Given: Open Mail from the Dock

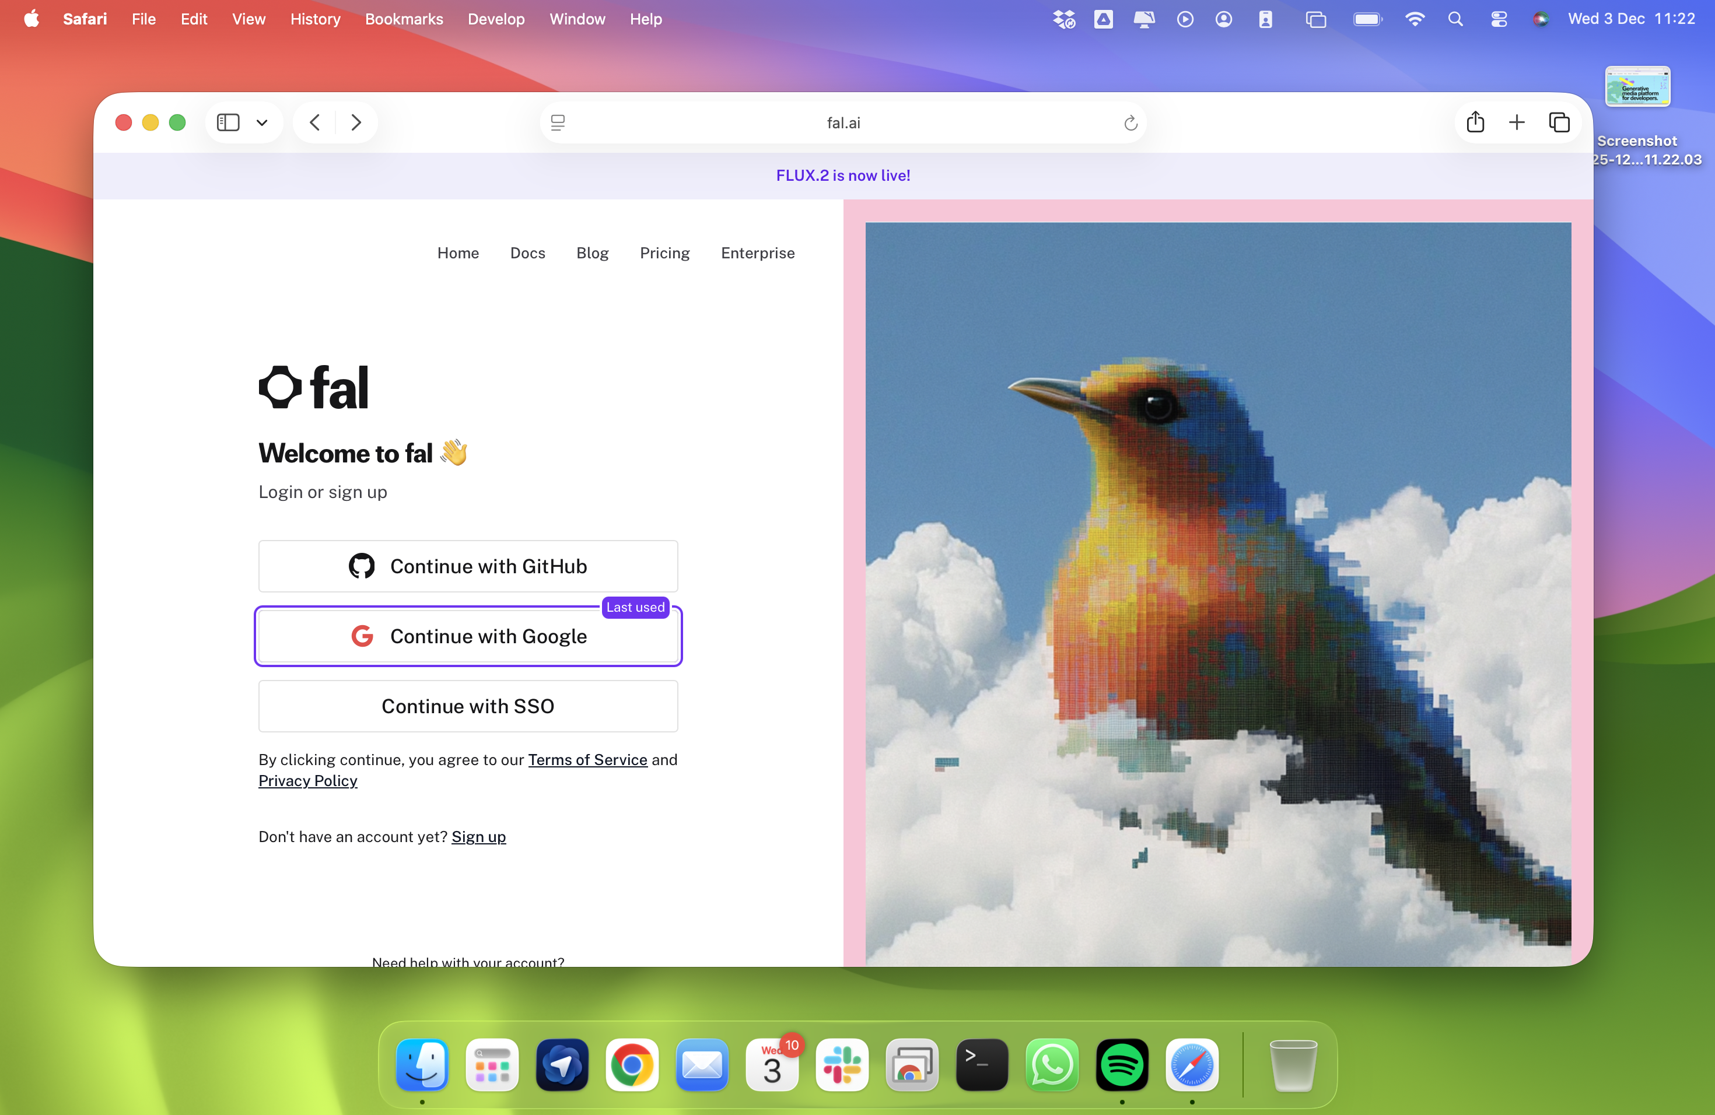Looking at the screenshot, I should coord(702,1065).
